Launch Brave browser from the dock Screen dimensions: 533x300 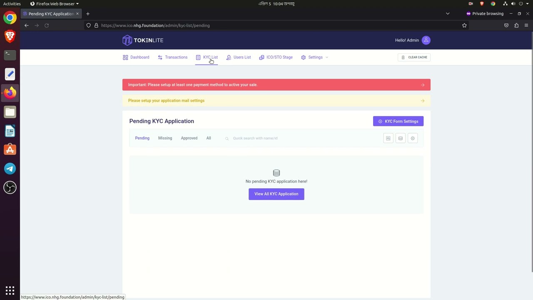click(10, 36)
